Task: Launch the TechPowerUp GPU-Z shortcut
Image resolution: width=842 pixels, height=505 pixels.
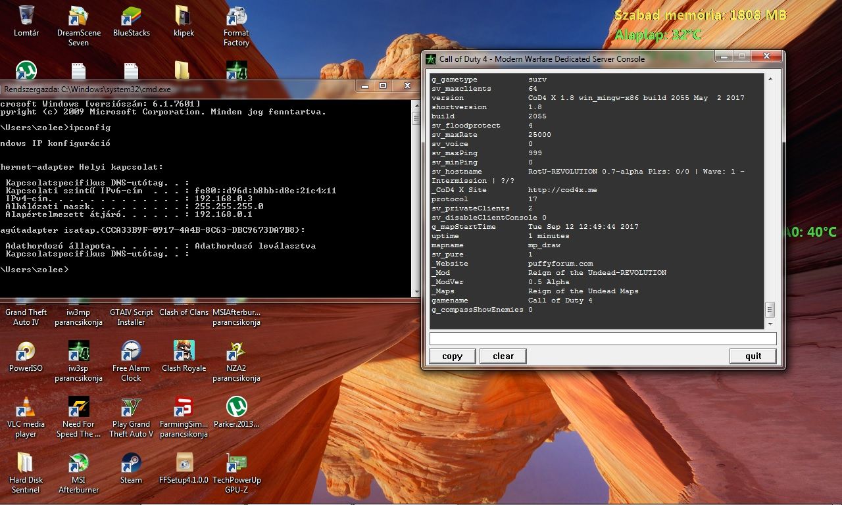Action: [x=236, y=473]
